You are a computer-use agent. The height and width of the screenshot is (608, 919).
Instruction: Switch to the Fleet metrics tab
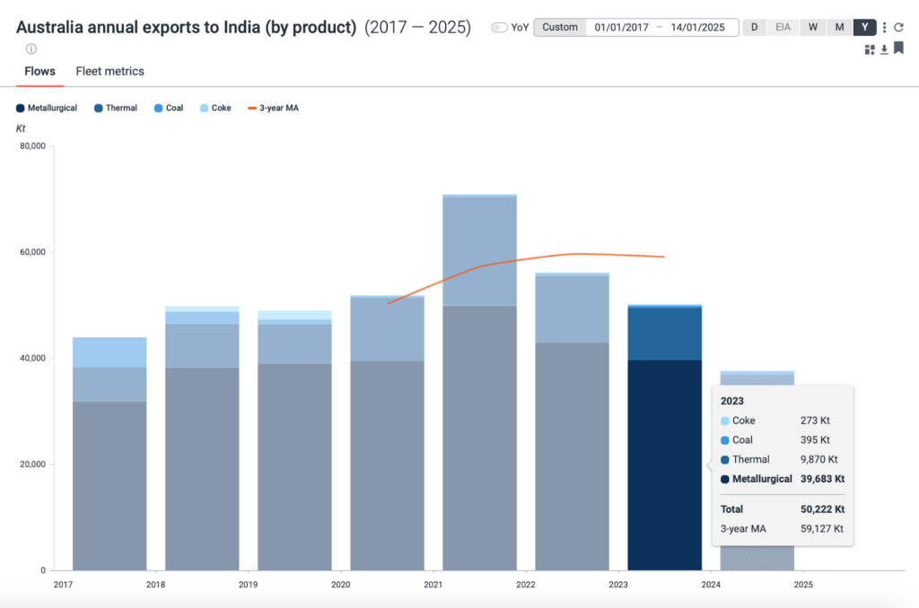[109, 71]
